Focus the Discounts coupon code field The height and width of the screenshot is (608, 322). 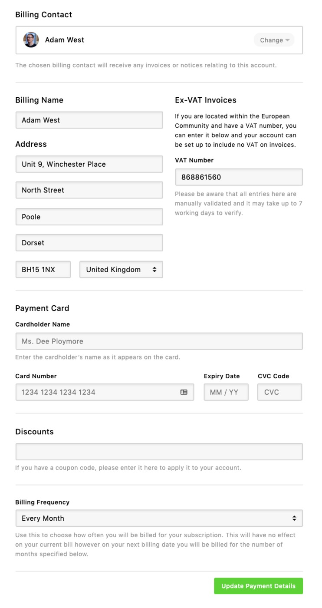coord(159,452)
